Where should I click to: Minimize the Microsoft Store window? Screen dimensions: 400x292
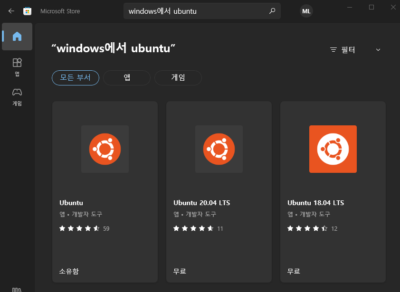pos(350,8)
